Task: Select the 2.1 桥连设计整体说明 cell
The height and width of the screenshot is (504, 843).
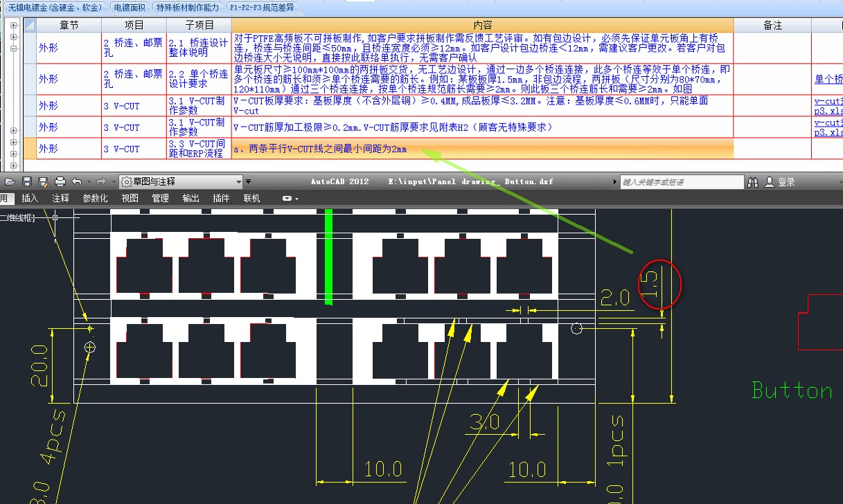Action: (199, 48)
